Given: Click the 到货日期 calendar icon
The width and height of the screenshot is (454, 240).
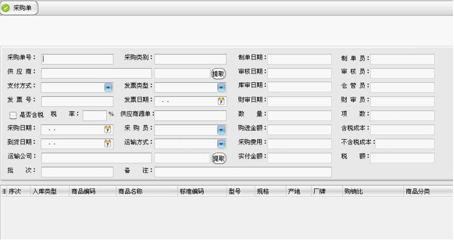Looking at the screenshot, I should click(x=107, y=143).
